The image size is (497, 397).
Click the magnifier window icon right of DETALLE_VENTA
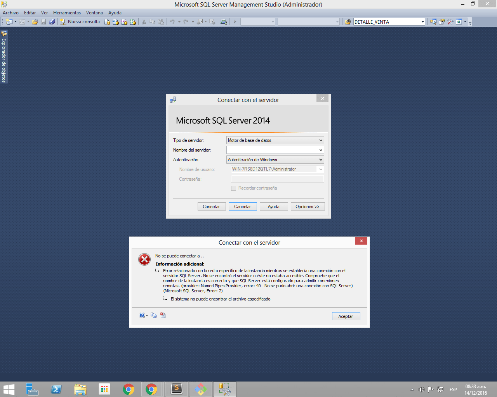[x=433, y=22]
